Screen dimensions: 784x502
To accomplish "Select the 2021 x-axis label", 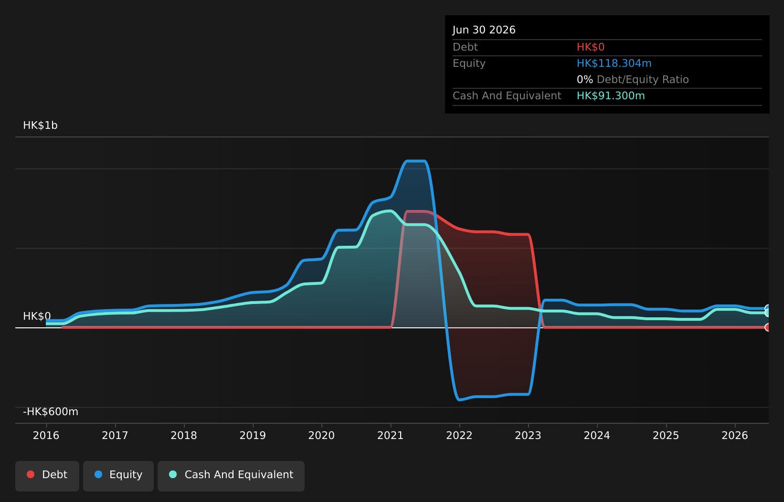I will pos(391,435).
